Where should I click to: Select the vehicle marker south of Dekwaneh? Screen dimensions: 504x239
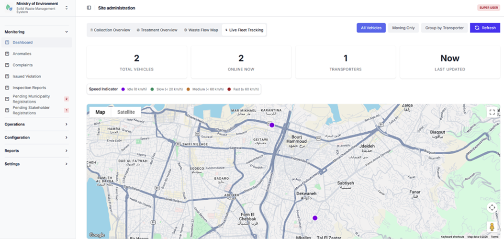pyautogui.click(x=315, y=218)
